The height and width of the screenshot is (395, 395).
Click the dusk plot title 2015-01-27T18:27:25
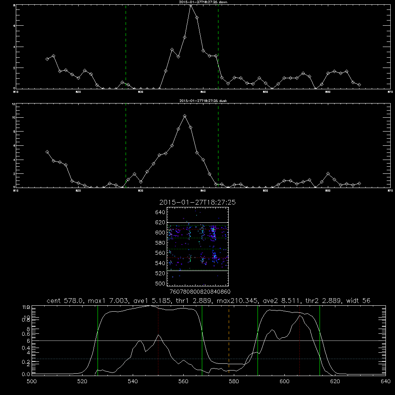(x=203, y=101)
